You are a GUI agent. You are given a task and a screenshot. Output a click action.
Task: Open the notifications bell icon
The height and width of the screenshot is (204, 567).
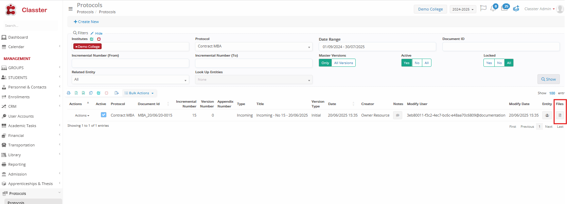[x=493, y=8]
